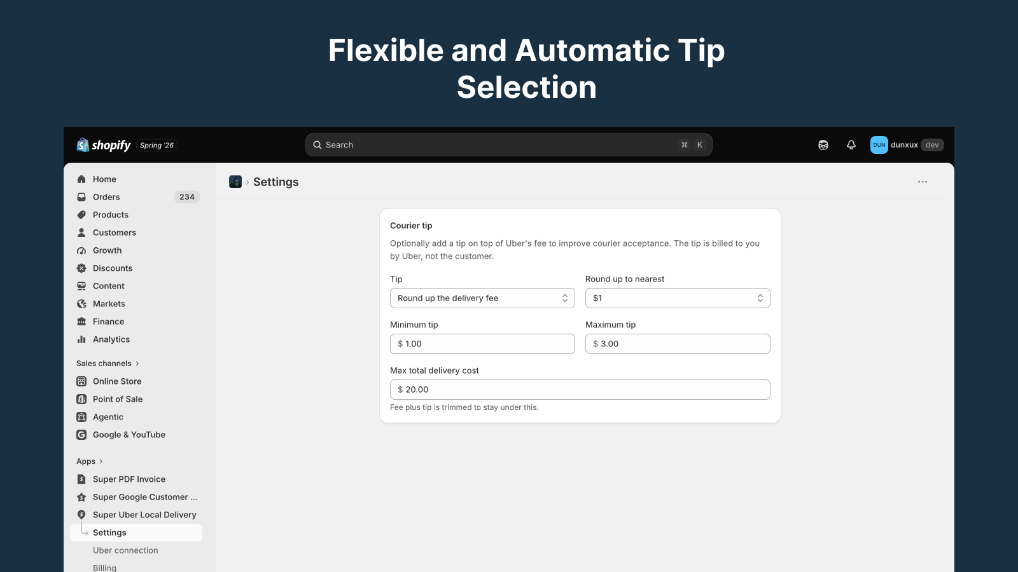
Task: Click the Point of Sale icon
Action: [81, 399]
